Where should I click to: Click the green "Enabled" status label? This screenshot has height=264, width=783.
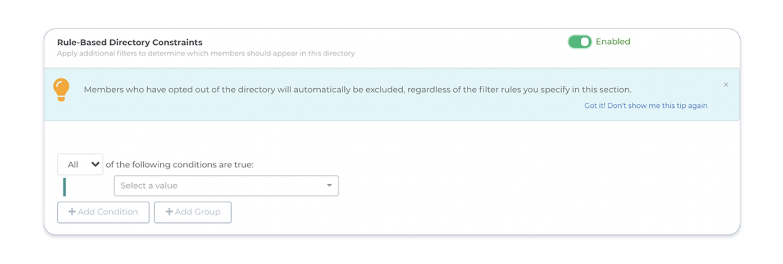[613, 42]
